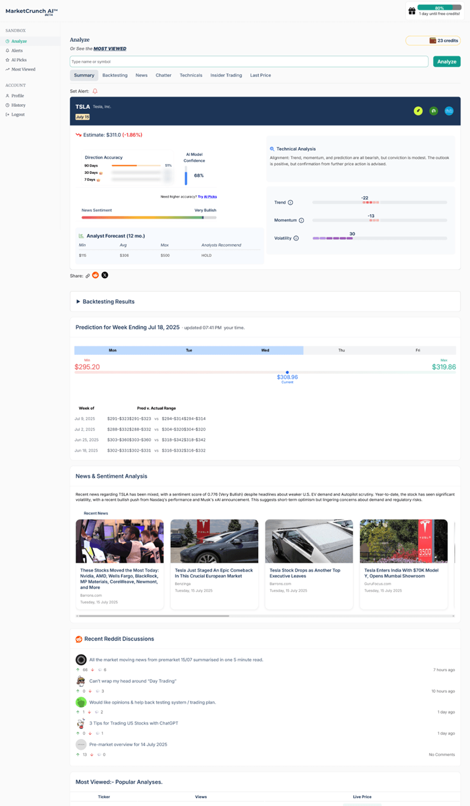The image size is (470, 806).
Task: Click the Set Alert bell icon
Action: point(95,91)
